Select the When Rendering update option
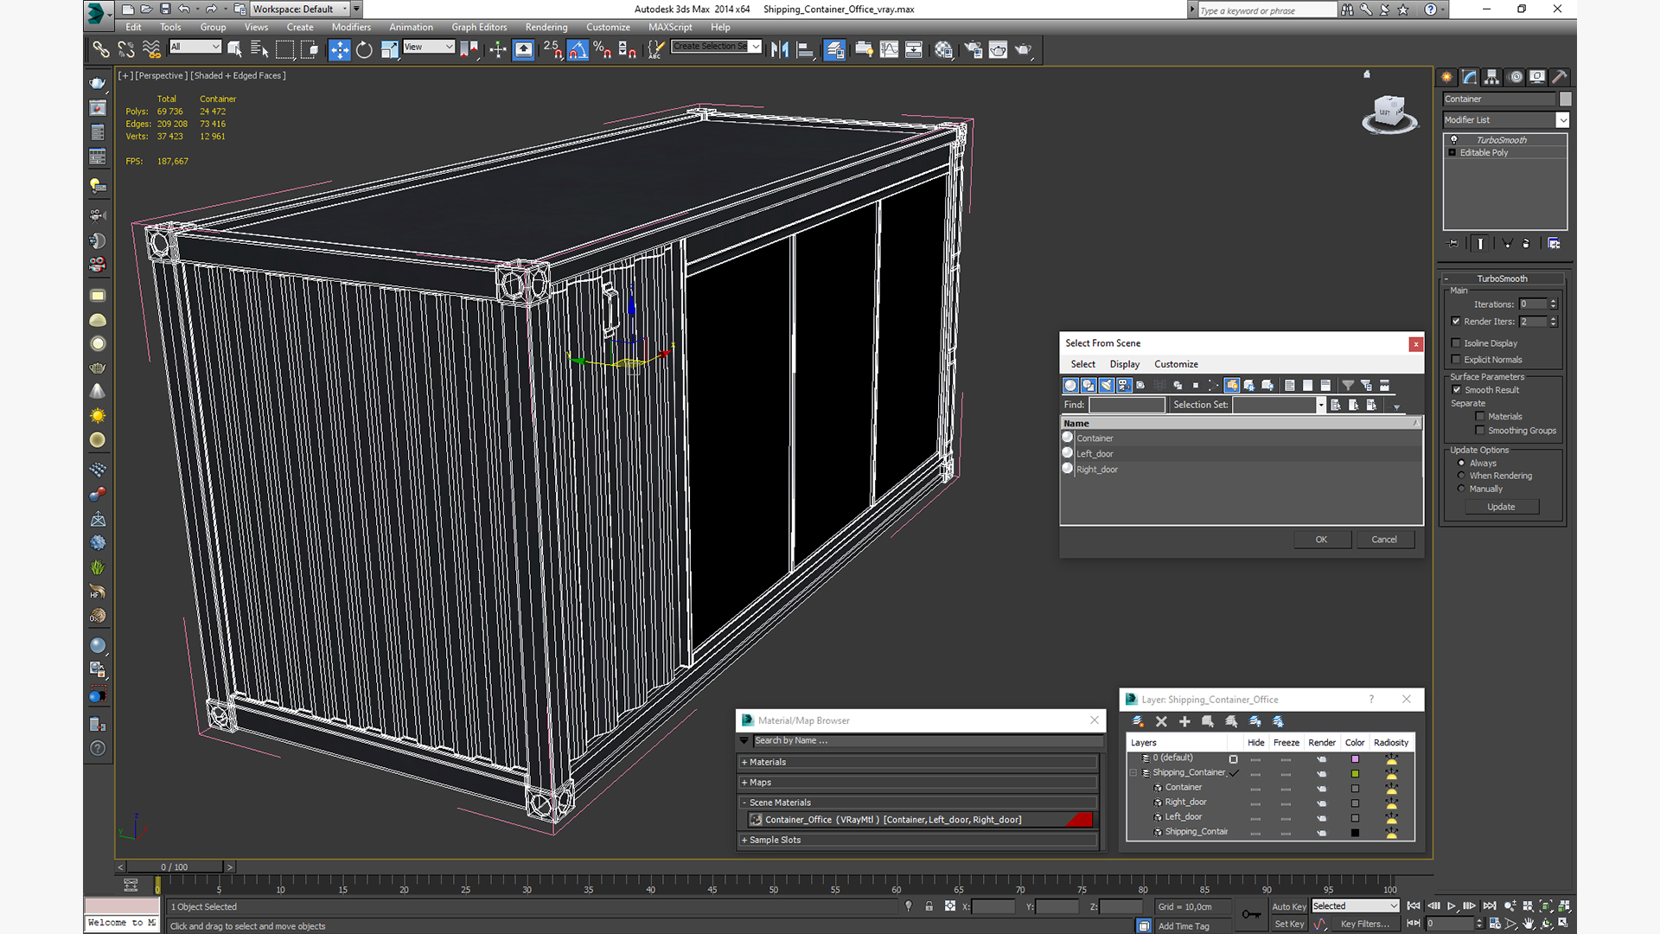1660x934 pixels. pos(1461,476)
